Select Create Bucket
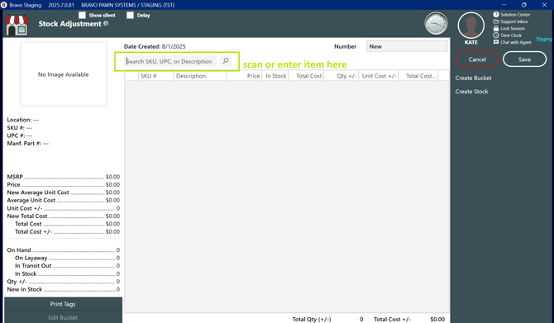 [473, 78]
